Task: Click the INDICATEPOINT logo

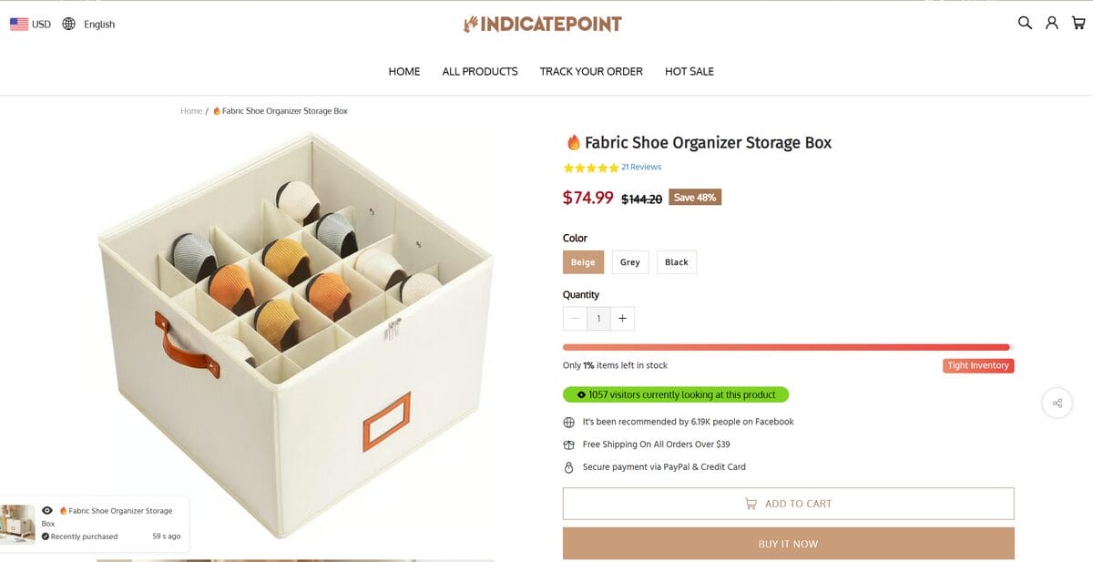Action: (542, 24)
